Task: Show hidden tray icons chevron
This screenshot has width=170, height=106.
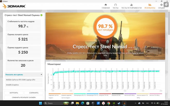Action: [x=135, y=103]
